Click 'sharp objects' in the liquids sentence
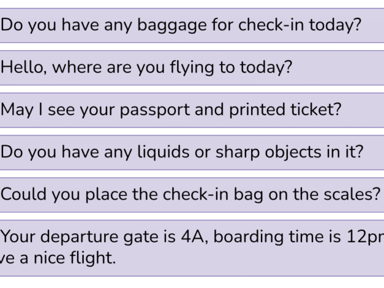The image size is (384, 288). pos(268,153)
